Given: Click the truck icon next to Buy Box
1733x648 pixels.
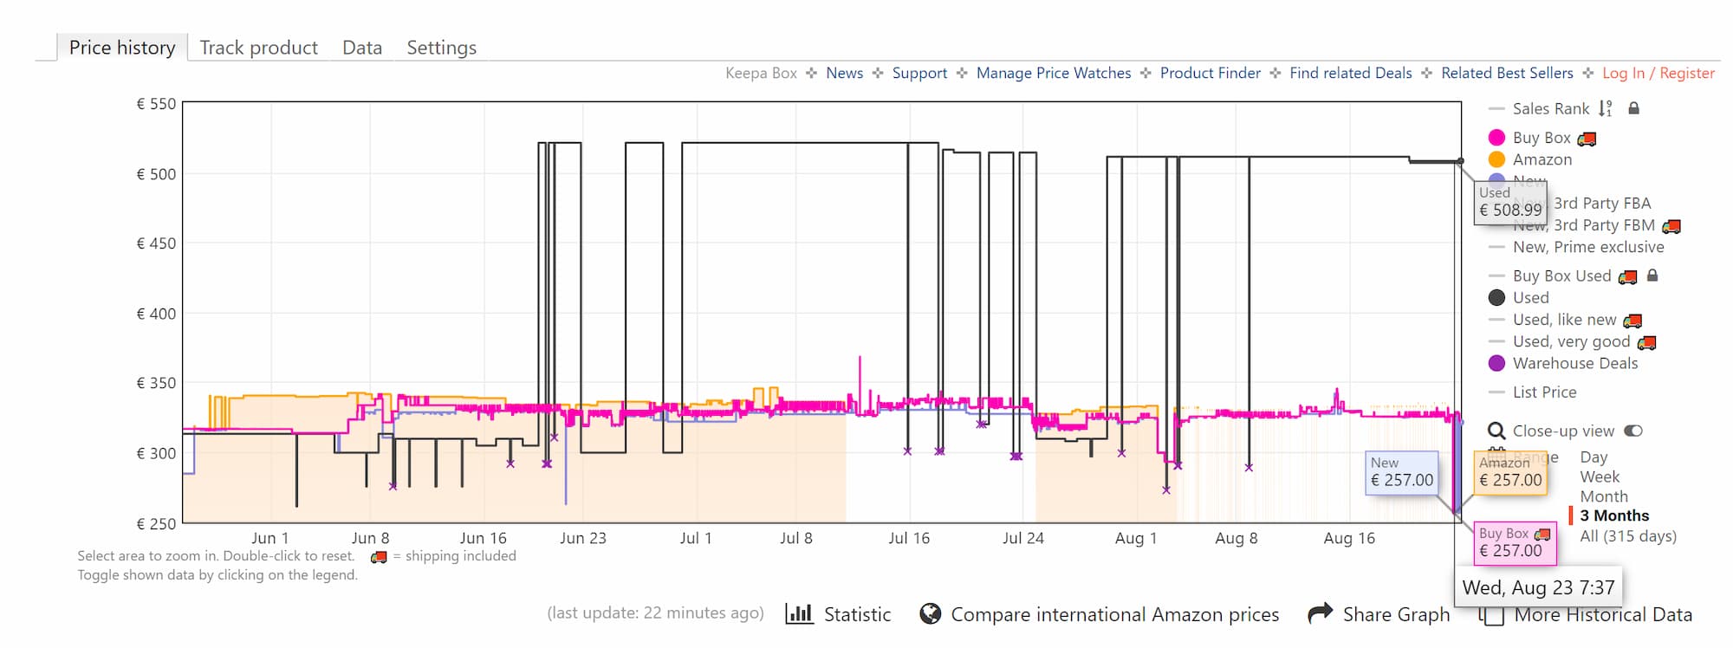Looking at the screenshot, I should click(1587, 139).
